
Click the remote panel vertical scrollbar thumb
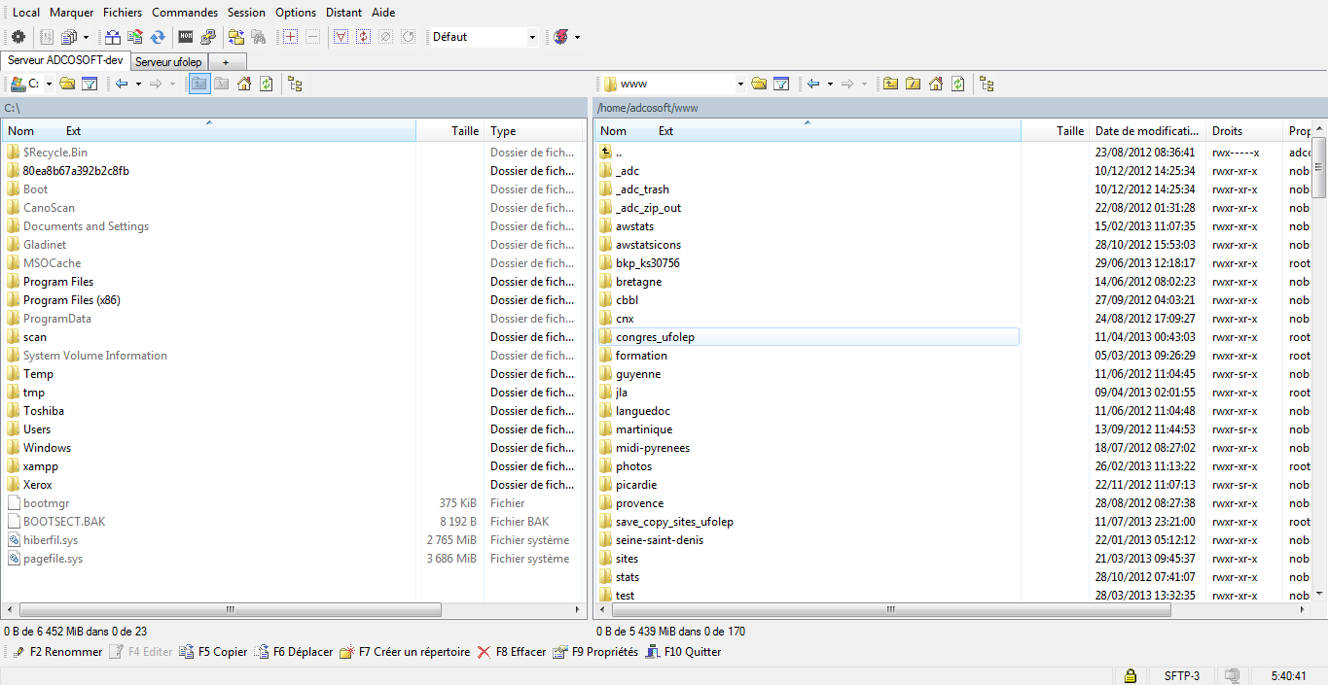(x=1319, y=167)
